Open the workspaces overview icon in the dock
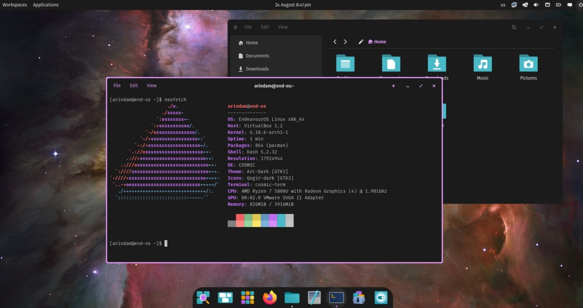 (225, 298)
